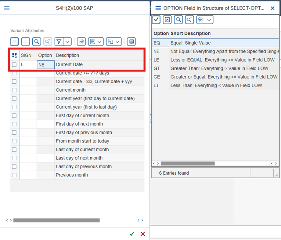Print the Variant Attributes list
The width and height of the screenshot is (281, 240).
tap(81, 42)
